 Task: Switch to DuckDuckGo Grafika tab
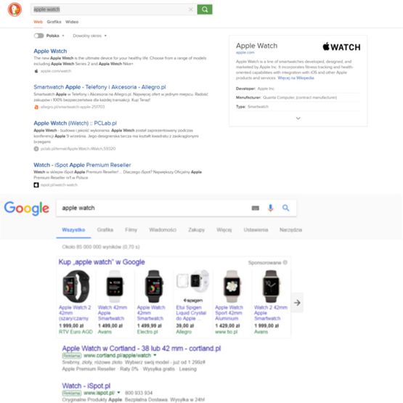54,22
